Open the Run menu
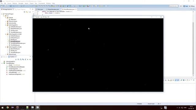The image size is (196, 110). click(36, 3)
